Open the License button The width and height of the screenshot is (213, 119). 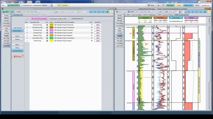click(179, 5)
